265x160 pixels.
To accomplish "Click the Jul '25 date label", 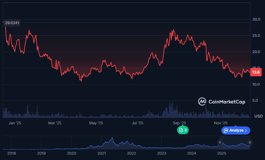I will pyautogui.click(x=137, y=123).
